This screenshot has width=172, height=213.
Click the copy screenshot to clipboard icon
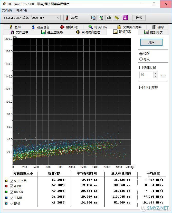point(101,18)
